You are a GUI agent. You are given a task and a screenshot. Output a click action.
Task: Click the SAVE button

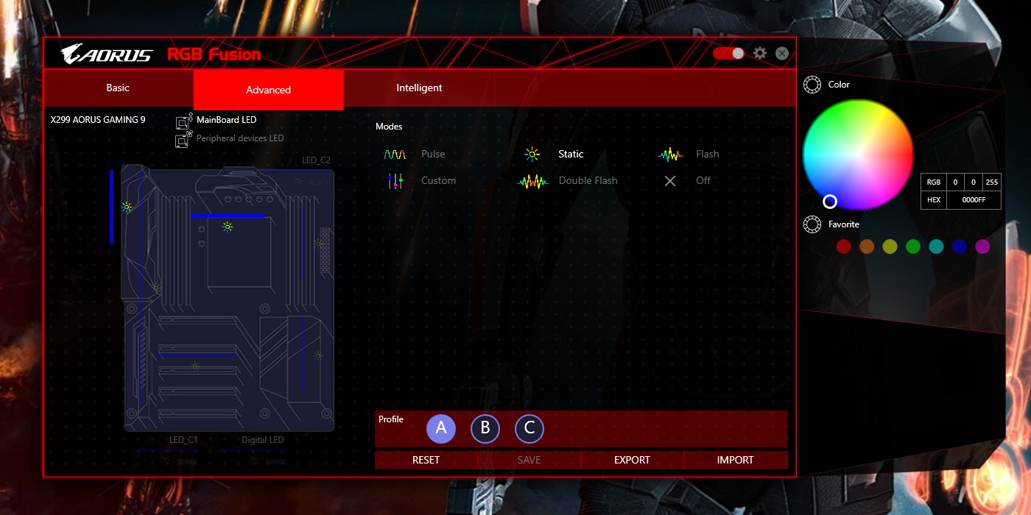pyautogui.click(x=529, y=460)
